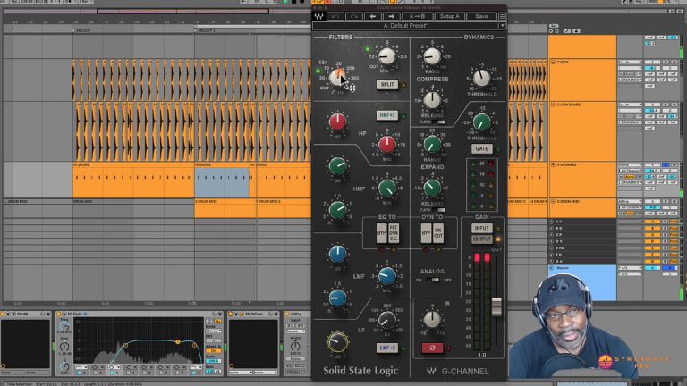Screen dimensions: 687x386
Task: Open the plugin hamburger menu icon
Action: 502,17
